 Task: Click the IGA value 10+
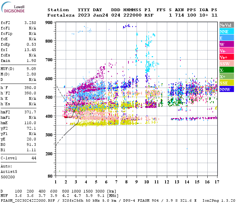point(204,15)
